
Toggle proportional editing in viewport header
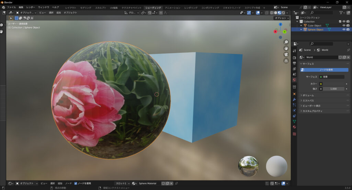161,13
